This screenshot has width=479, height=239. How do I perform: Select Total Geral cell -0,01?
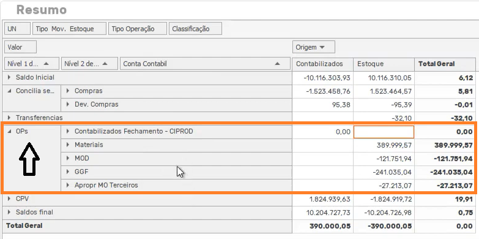click(445, 105)
